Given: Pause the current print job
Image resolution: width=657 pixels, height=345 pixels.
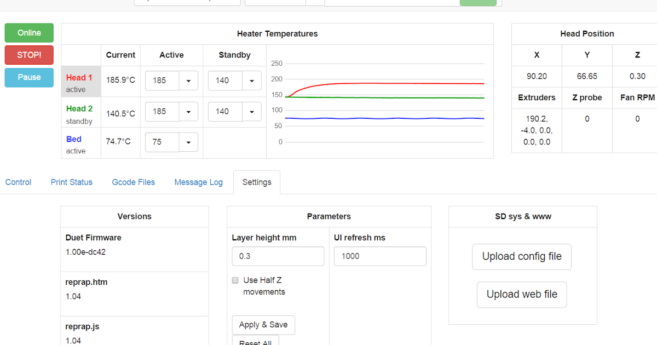Looking at the screenshot, I should [x=28, y=77].
